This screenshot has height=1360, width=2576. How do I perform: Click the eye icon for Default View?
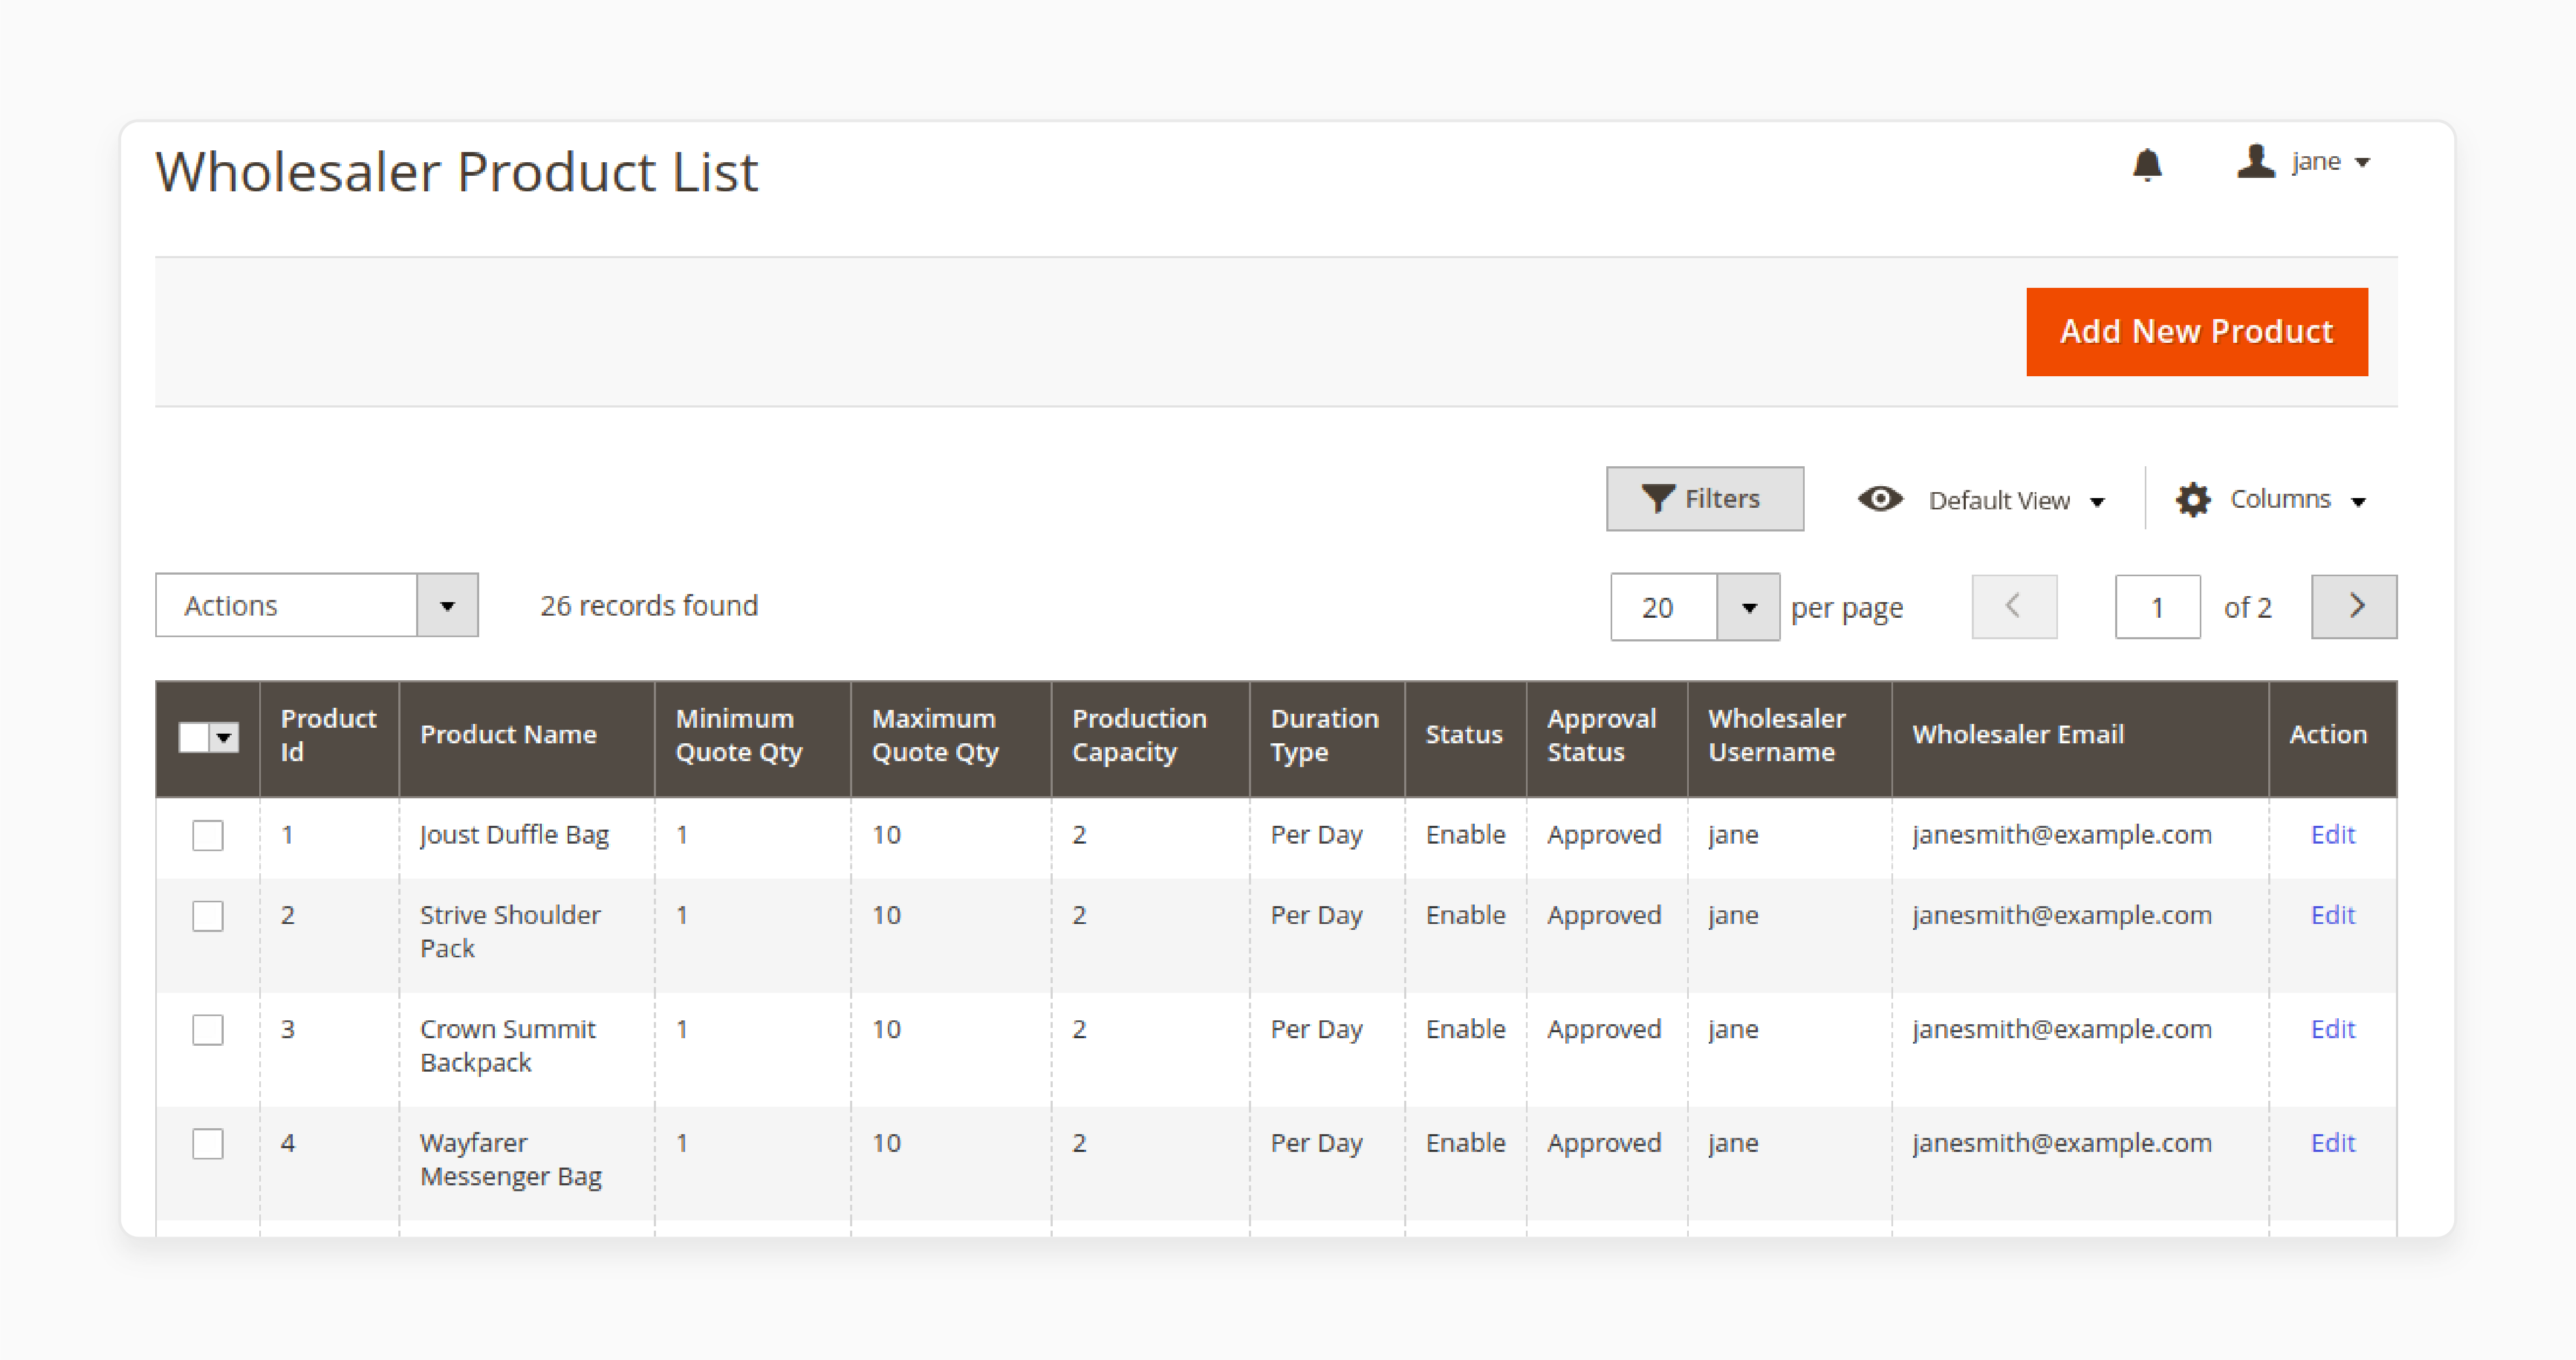1880,498
